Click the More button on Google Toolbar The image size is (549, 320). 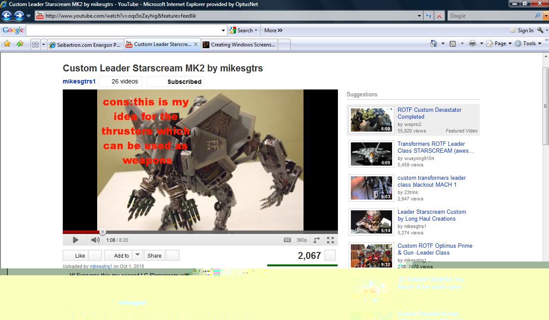[273, 31]
